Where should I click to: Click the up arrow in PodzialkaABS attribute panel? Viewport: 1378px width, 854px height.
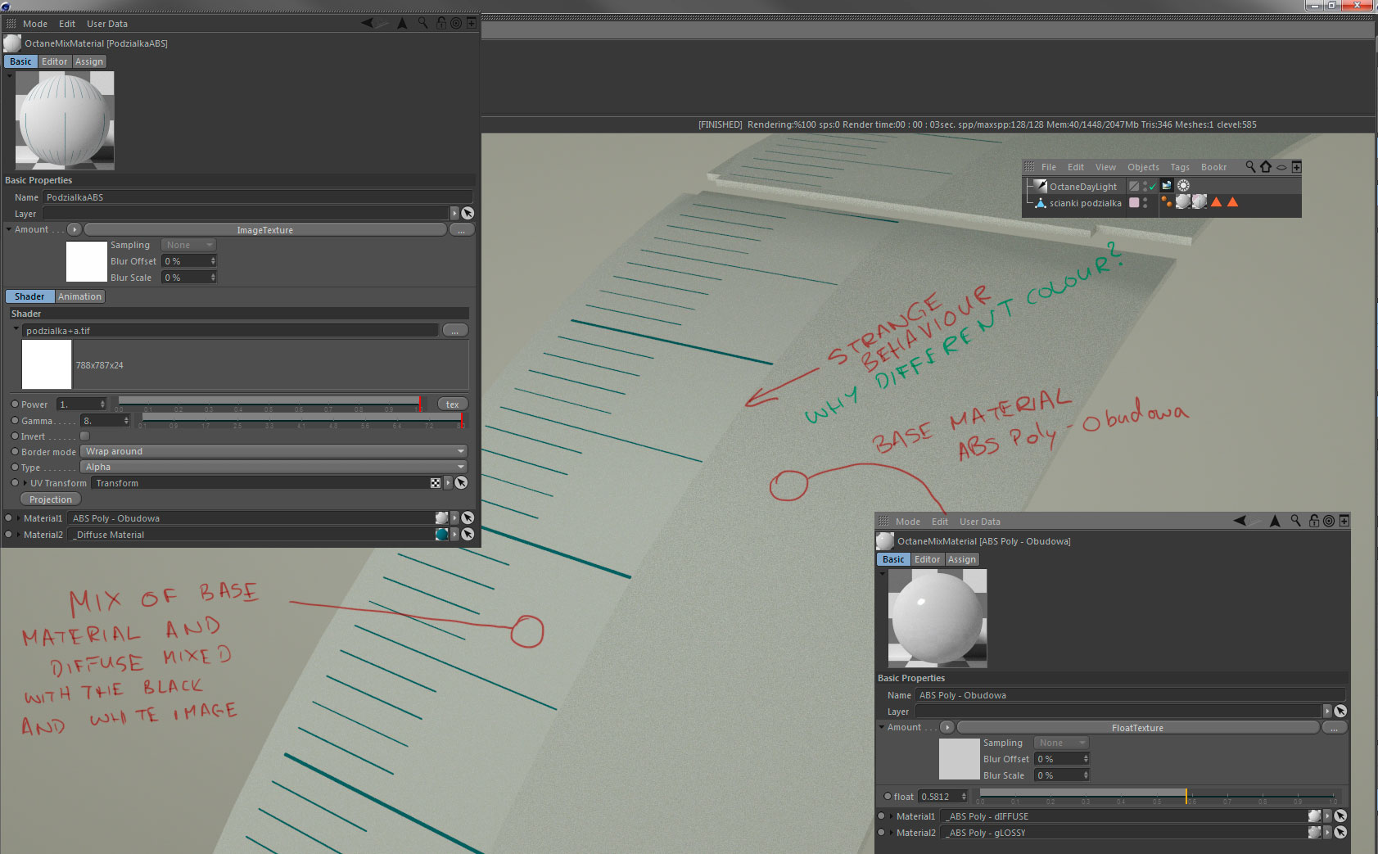[402, 23]
